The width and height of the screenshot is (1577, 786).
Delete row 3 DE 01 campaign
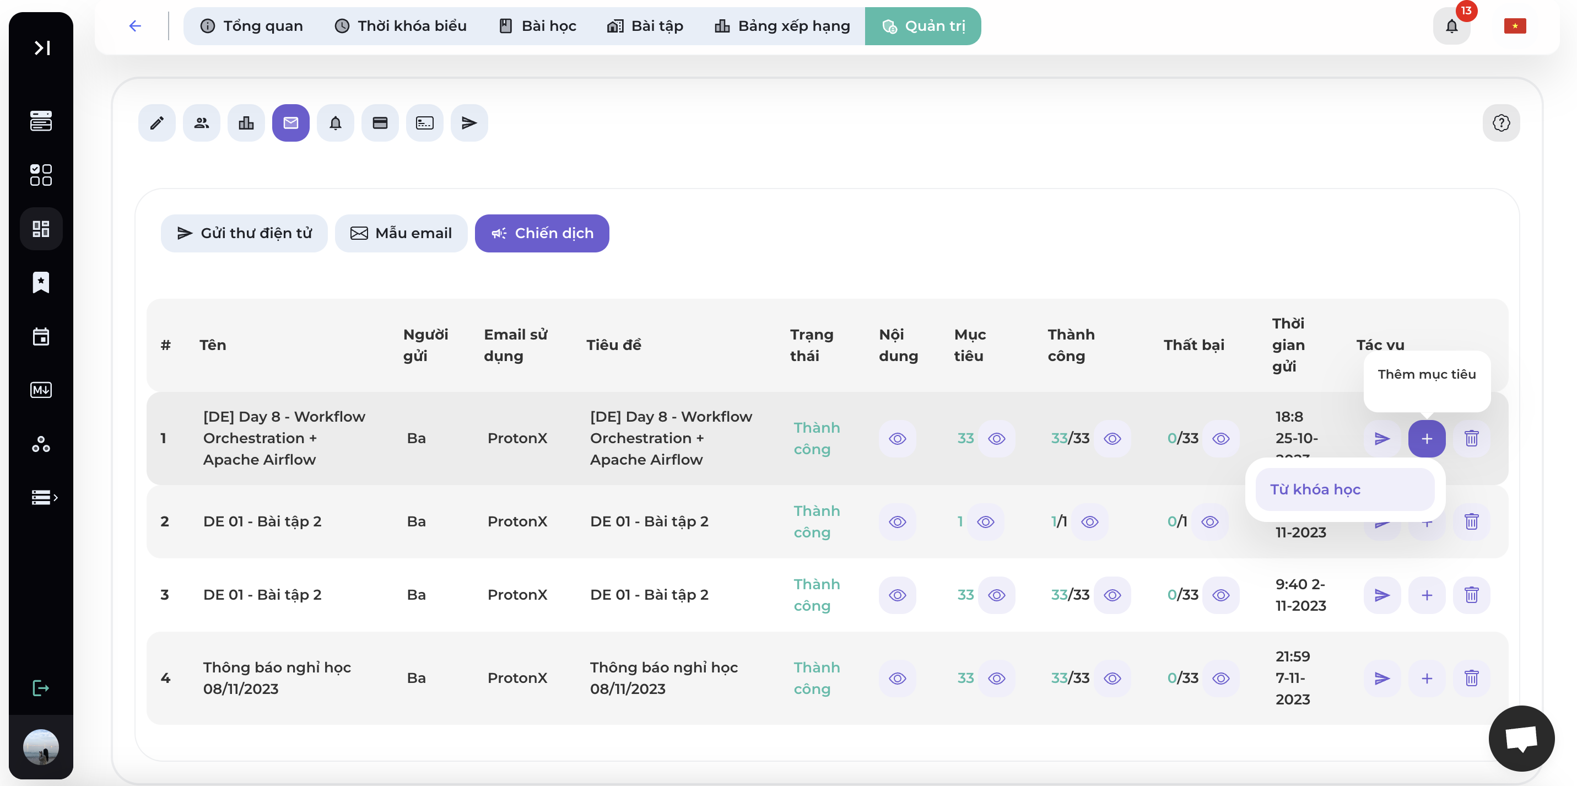pyautogui.click(x=1472, y=595)
